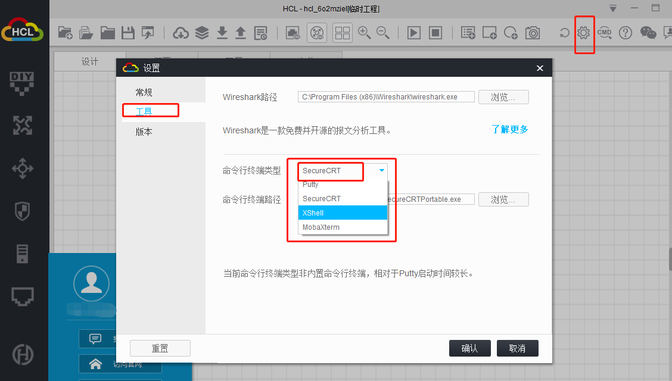This screenshot has height=381, width=672.
Task: Toggle the four-square grid icon
Action: 343,33
